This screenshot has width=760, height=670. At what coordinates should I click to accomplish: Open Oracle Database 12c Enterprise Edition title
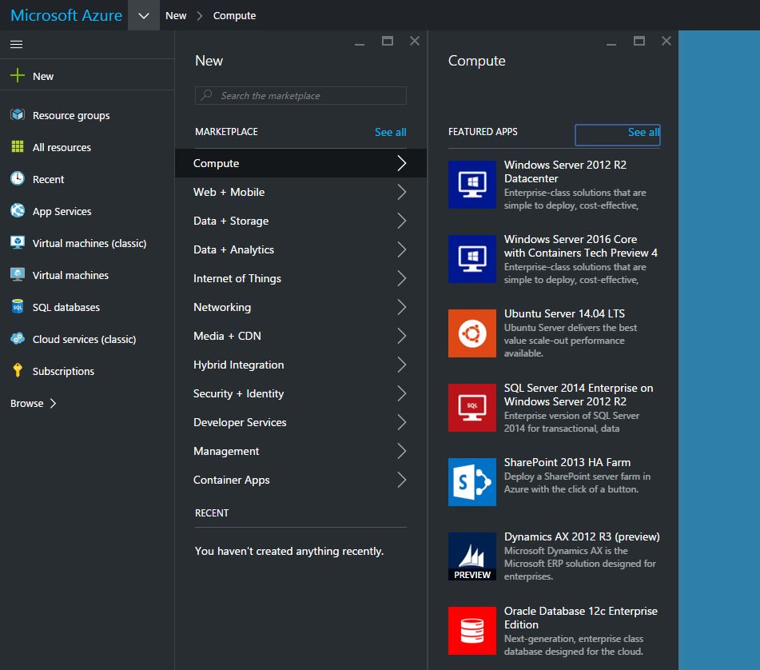(x=581, y=618)
